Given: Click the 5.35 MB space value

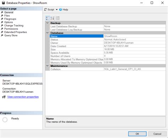Looking at the screenshot, I should click(x=108, y=53).
